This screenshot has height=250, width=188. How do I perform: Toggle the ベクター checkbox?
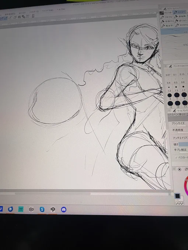[176, 157]
